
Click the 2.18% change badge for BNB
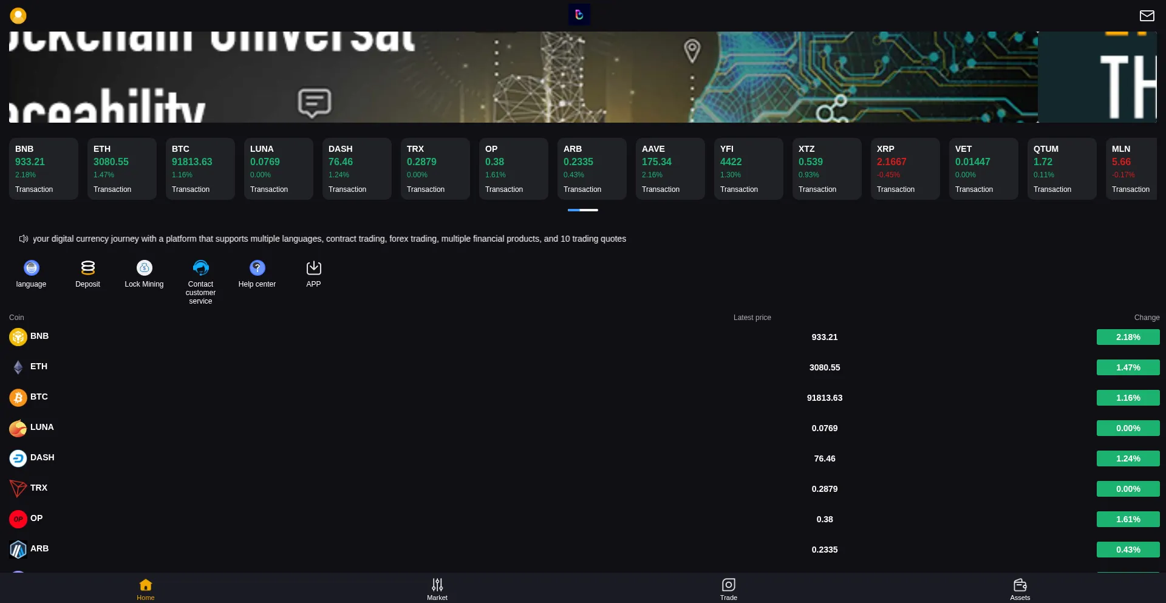pyautogui.click(x=1128, y=337)
